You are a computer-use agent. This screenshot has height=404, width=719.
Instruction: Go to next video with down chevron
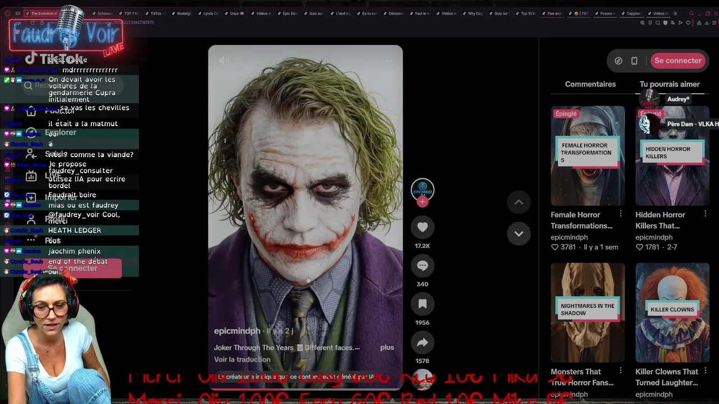tap(519, 233)
